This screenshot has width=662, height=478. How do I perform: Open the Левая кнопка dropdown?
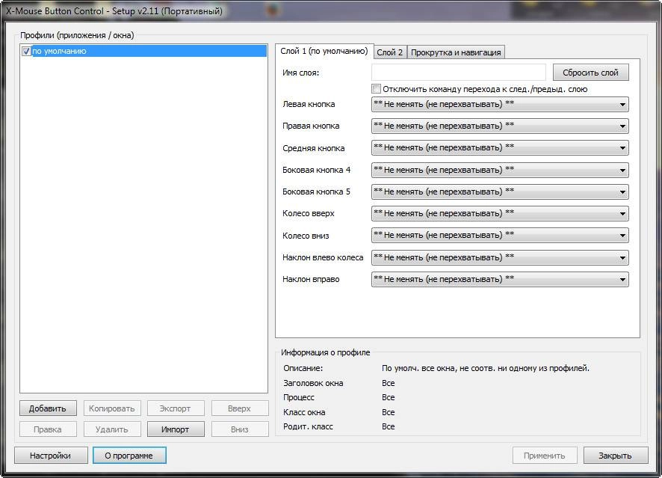500,105
